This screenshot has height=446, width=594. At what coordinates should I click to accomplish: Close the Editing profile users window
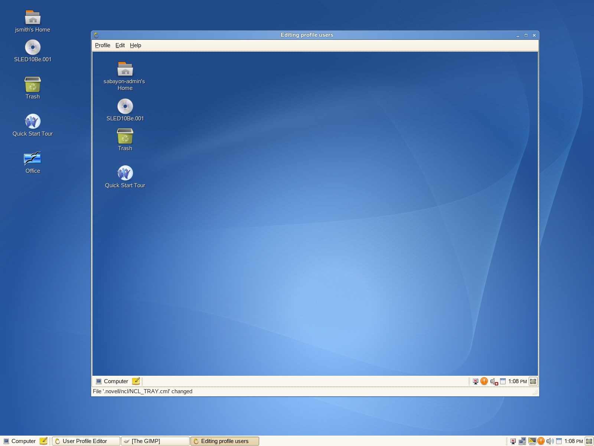(x=534, y=35)
